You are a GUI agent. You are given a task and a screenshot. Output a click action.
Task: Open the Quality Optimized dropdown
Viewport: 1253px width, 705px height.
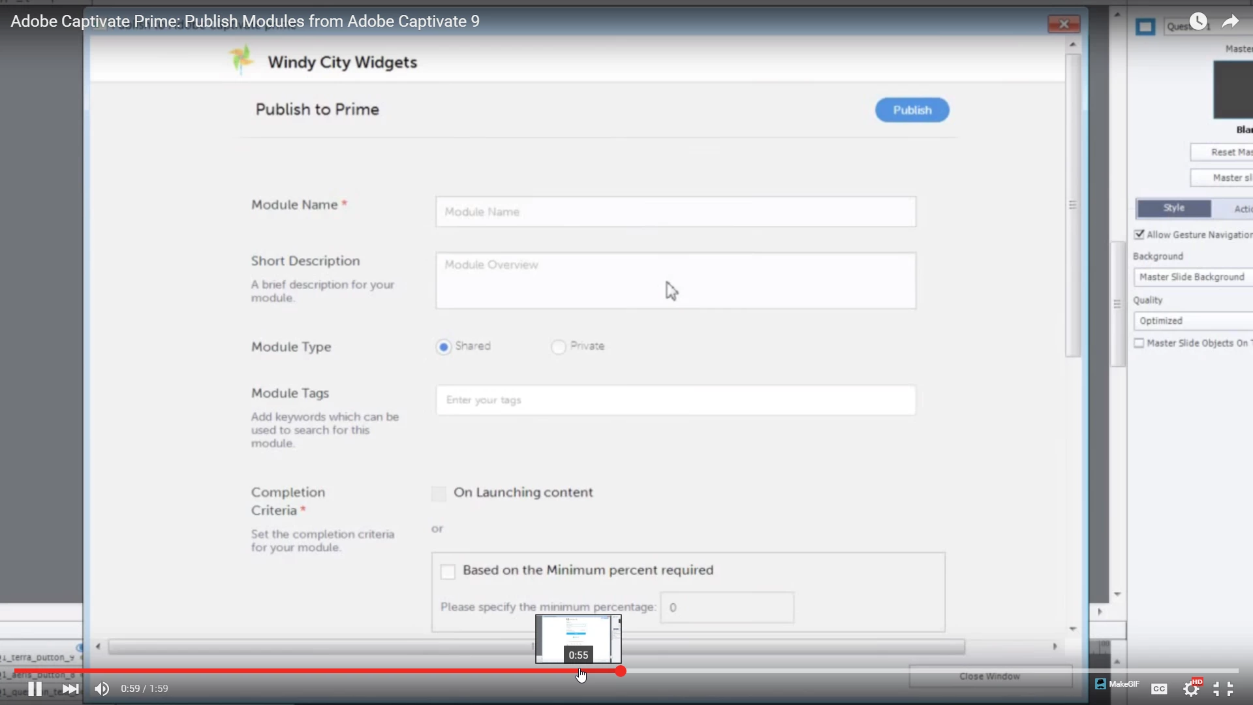(x=1193, y=321)
